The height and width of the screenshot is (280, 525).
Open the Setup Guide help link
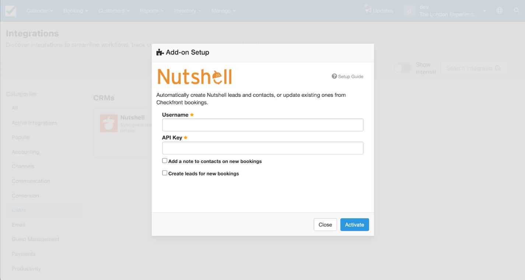tap(347, 77)
